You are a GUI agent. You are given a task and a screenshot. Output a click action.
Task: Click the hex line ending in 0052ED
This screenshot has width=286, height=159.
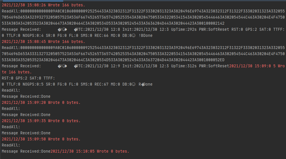[113, 60]
